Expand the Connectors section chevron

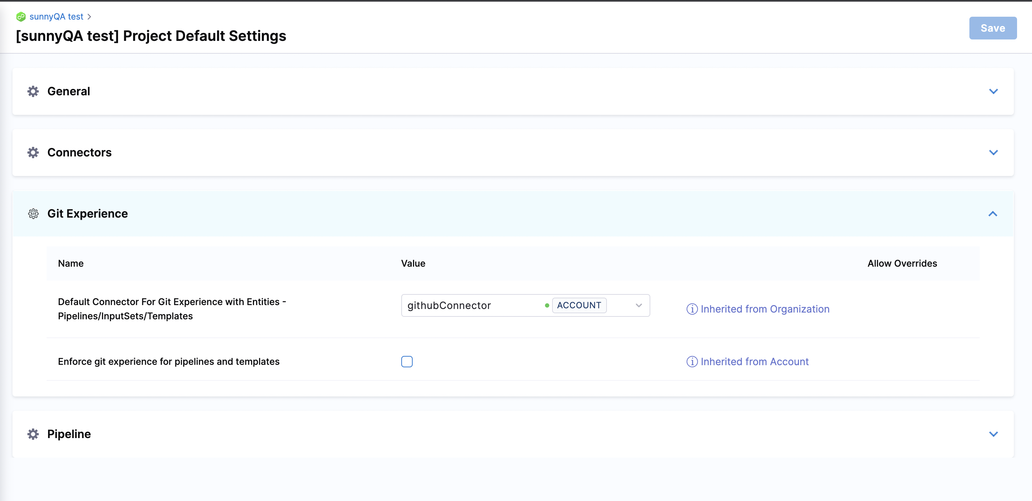coord(993,153)
